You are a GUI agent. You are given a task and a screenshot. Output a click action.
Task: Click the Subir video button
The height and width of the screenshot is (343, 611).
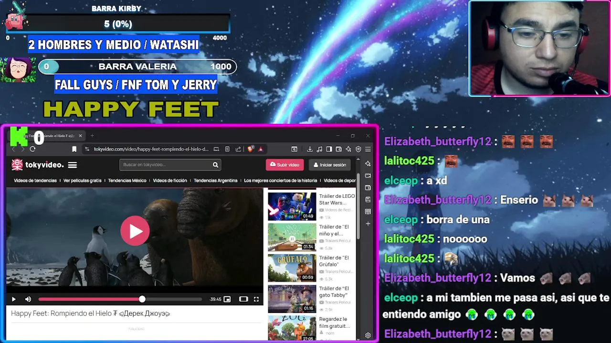(284, 165)
